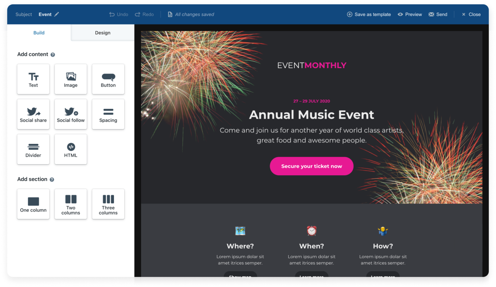Add an HTML code block
The image size is (496, 287).
click(x=71, y=149)
